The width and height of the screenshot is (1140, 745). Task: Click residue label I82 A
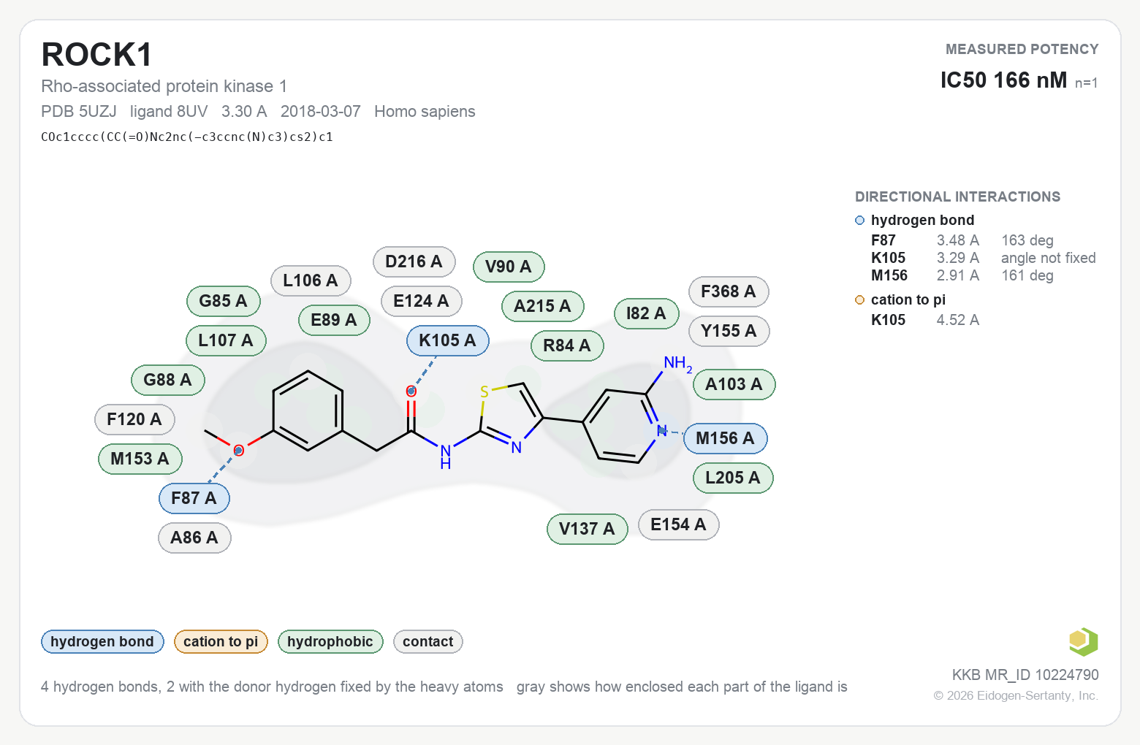(646, 313)
